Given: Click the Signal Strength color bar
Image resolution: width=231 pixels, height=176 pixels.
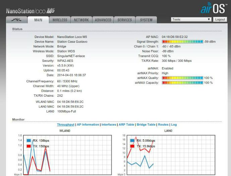Looking at the screenshot, I should pyautogui.click(x=182, y=41).
